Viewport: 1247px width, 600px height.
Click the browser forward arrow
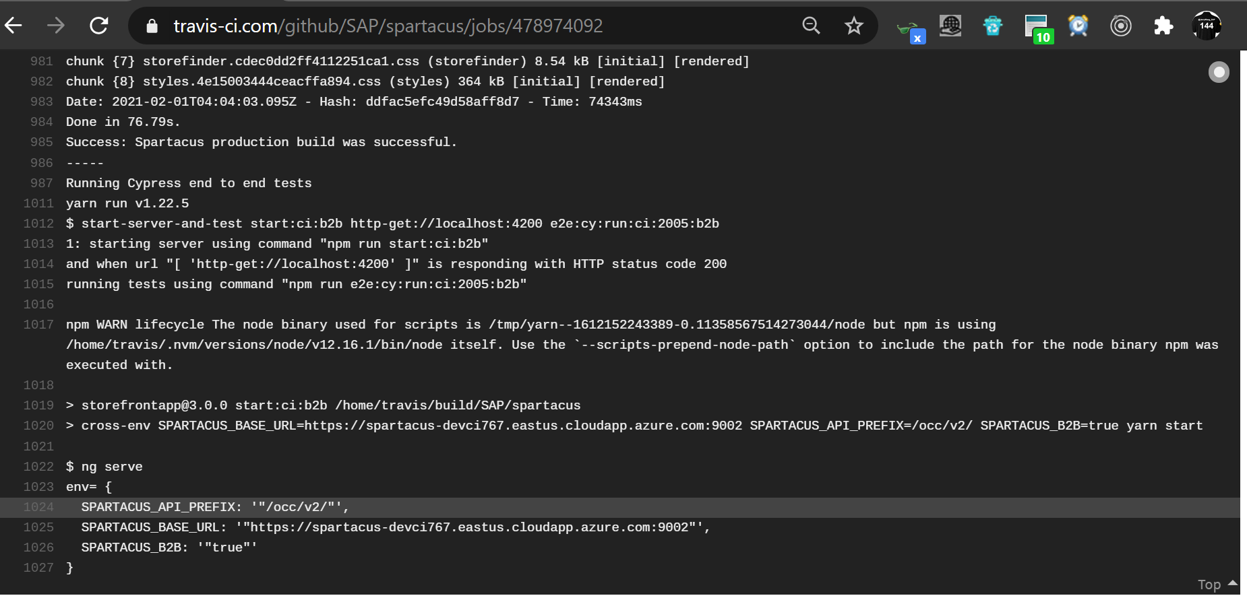coord(56,26)
